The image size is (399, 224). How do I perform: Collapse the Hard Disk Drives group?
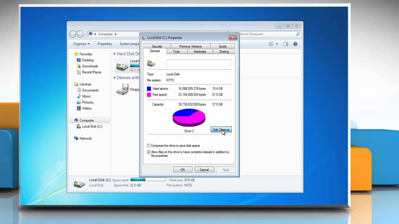pos(114,54)
